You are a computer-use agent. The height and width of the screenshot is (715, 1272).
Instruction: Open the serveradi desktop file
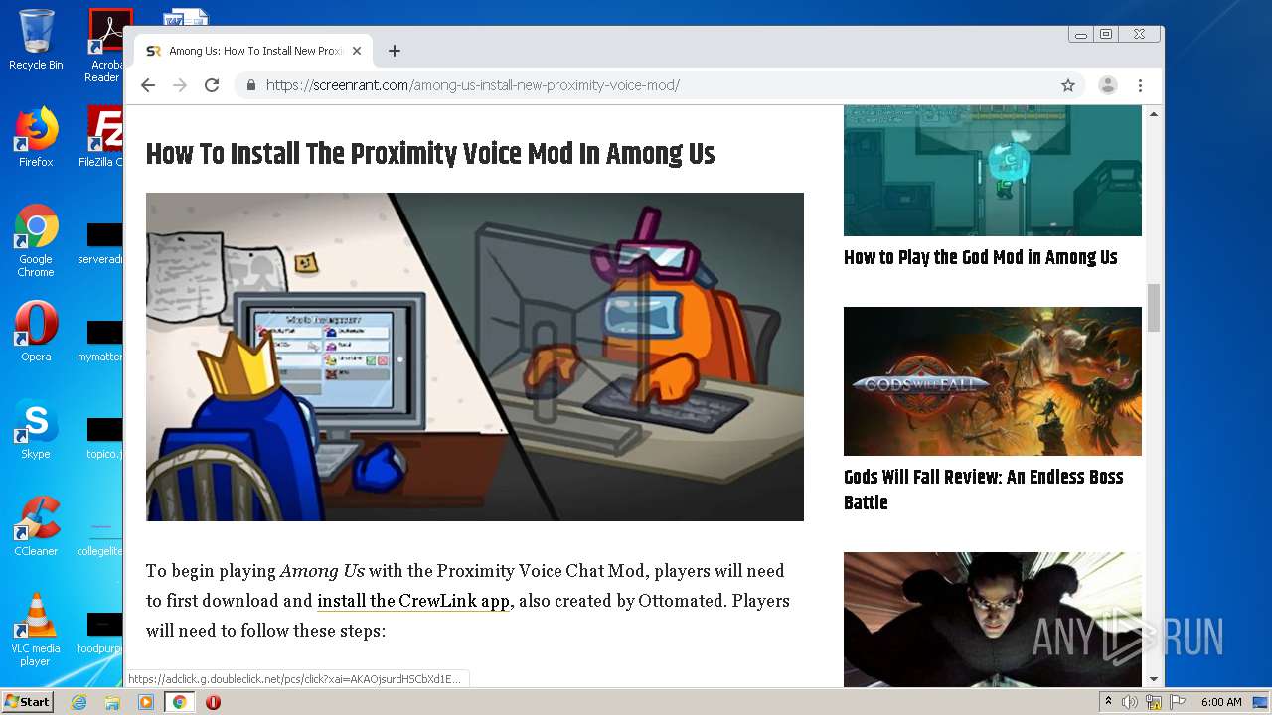(101, 242)
